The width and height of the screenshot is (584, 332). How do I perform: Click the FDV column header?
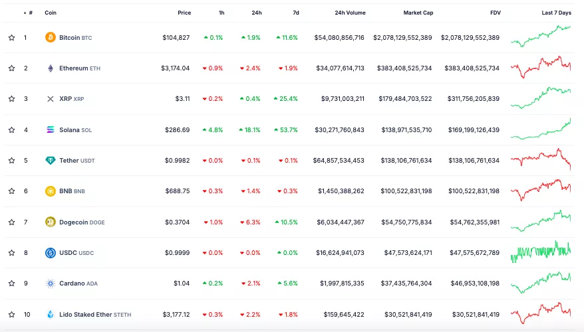coord(494,13)
